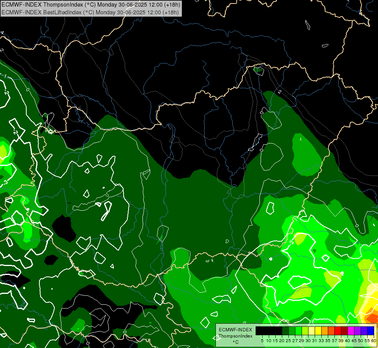Image resolution: width=378 pixels, height=348 pixels.
Task: Click the legend tick label 5
Action: coord(262,341)
